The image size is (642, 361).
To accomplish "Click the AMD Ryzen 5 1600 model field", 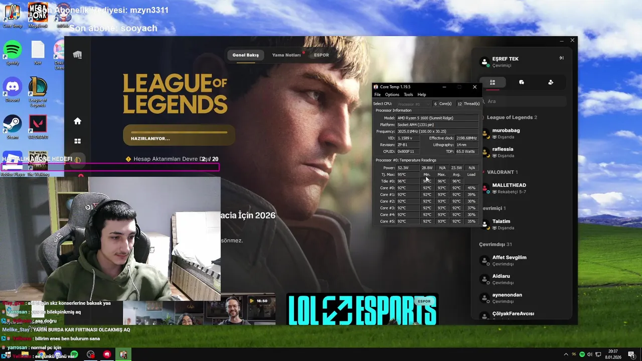I will coord(437,118).
